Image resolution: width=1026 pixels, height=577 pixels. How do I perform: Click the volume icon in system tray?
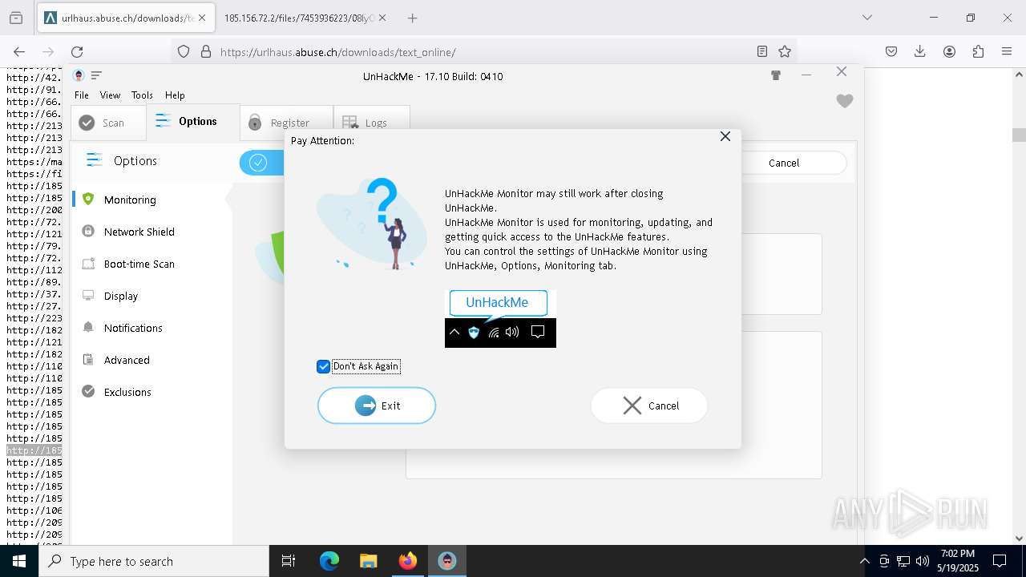coord(923,561)
